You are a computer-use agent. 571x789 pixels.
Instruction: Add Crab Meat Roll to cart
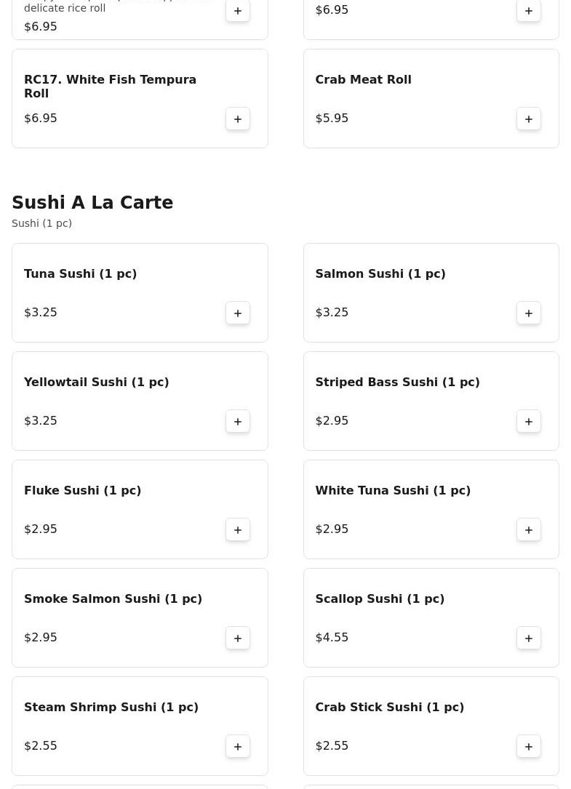click(x=529, y=119)
